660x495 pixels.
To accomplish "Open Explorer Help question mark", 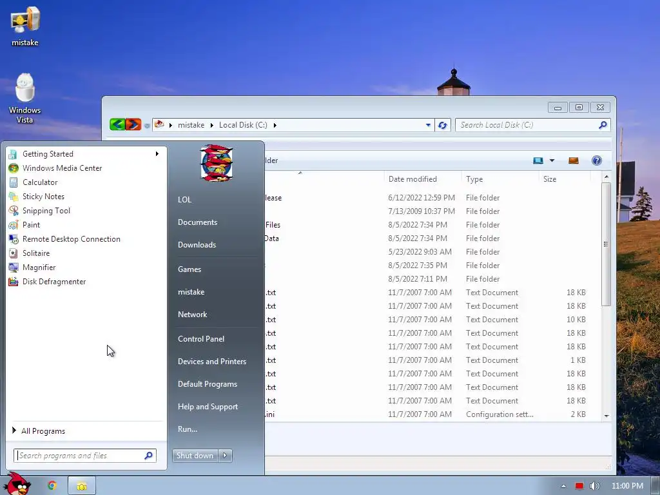I will (596, 160).
